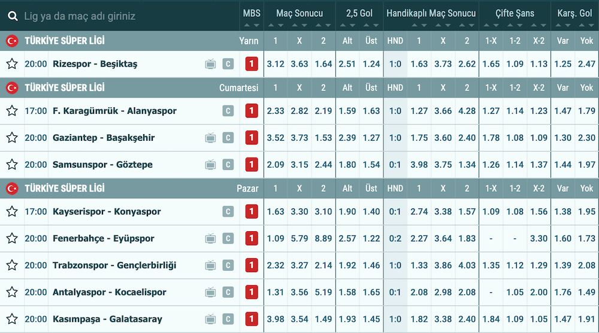Mark Samsunspor - Göztepe as favorite
The height and width of the screenshot is (333, 599).
(12, 165)
